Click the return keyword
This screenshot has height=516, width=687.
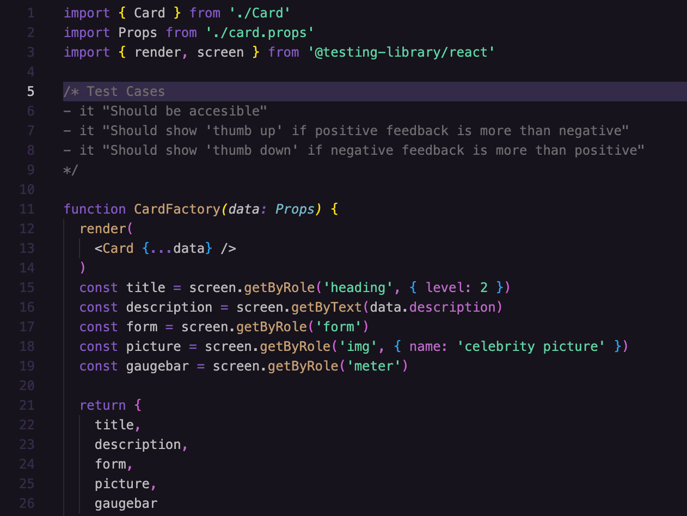click(102, 405)
